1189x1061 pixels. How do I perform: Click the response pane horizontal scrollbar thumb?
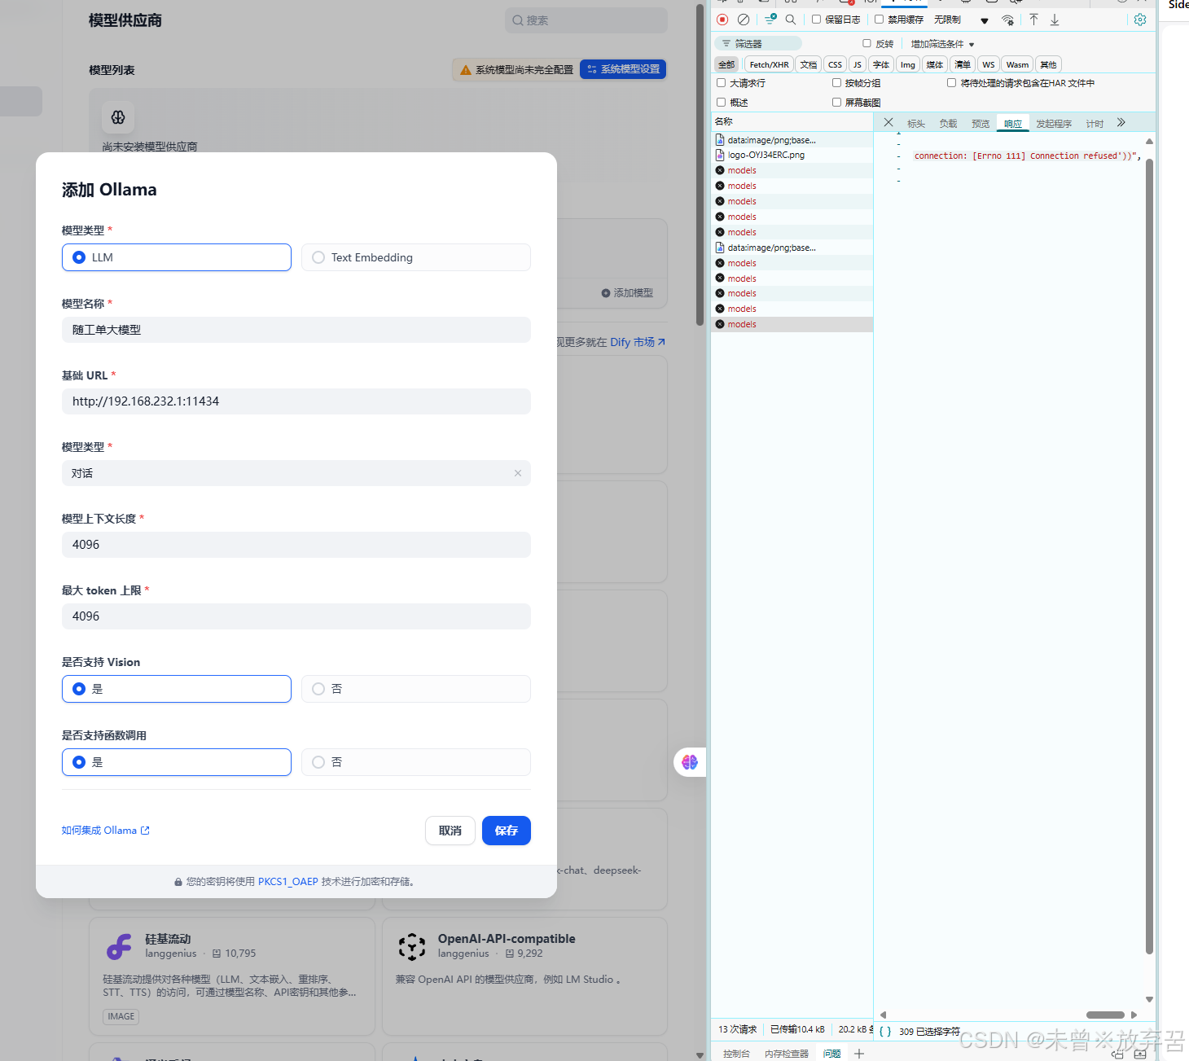[1105, 1015]
